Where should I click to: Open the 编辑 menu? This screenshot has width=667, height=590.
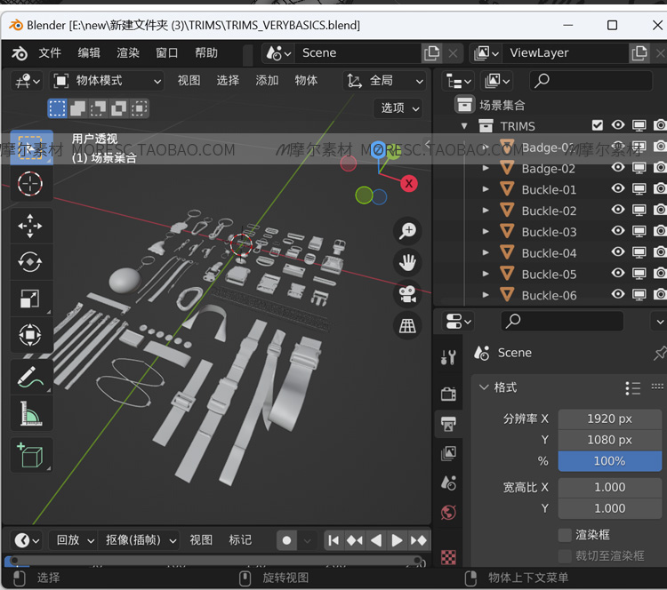[89, 53]
